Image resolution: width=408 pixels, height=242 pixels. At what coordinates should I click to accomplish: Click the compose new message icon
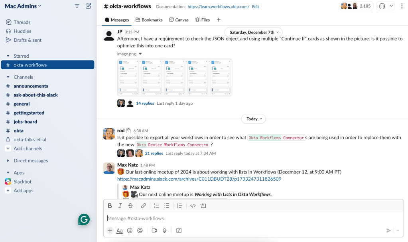click(89, 6)
